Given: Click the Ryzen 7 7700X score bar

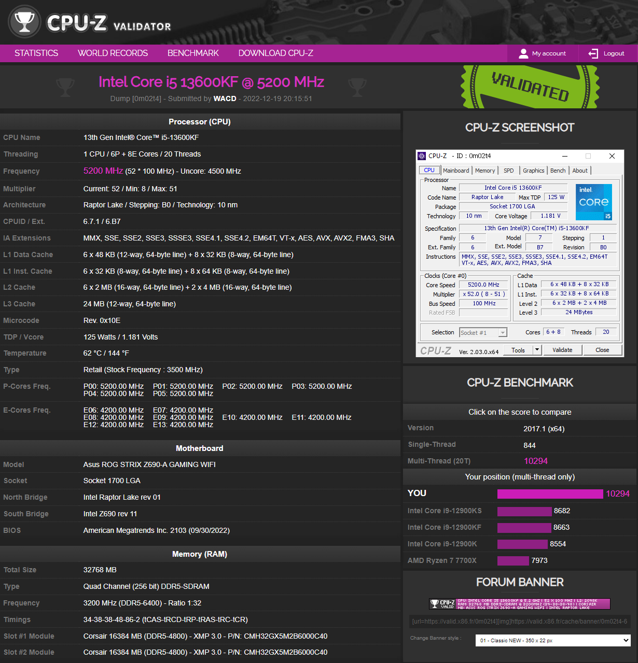Looking at the screenshot, I should (513, 561).
